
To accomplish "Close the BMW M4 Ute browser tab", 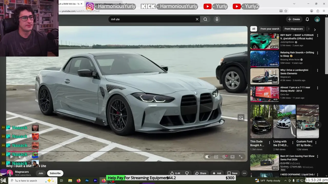I will click(x=81, y=4).
